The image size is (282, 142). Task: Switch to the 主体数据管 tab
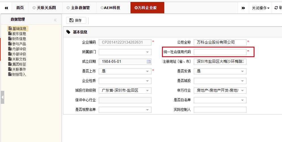(x=79, y=8)
